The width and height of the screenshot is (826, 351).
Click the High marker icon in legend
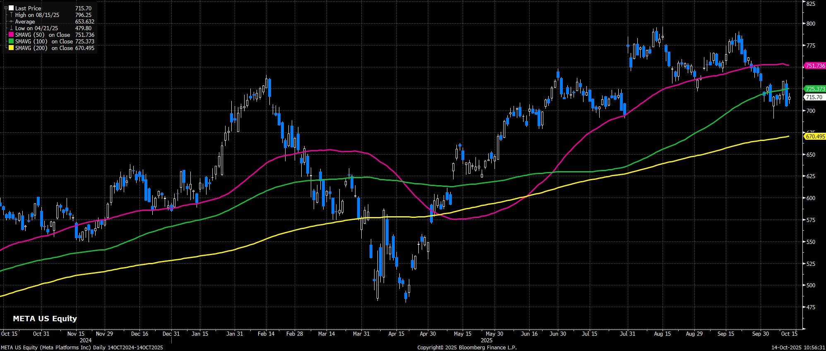point(11,15)
